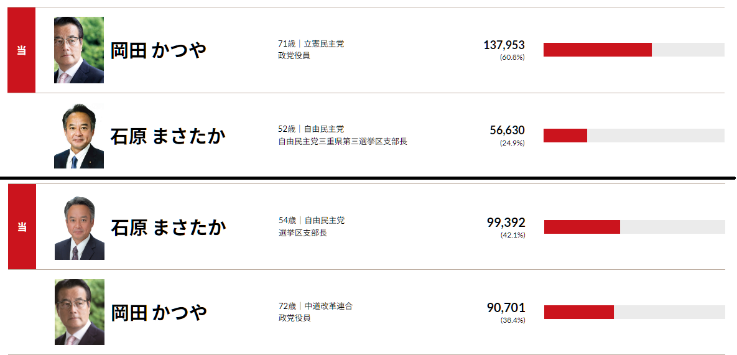
Task: Click the red 当 badge beside 71-year-old Okada
Action: click(x=21, y=50)
